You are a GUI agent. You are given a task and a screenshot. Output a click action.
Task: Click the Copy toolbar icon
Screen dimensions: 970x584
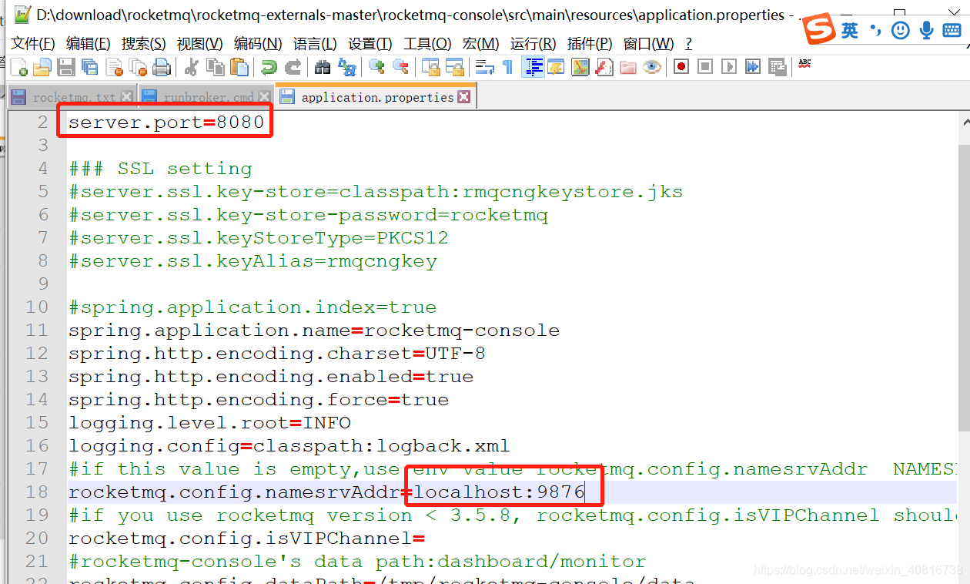point(216,67)
